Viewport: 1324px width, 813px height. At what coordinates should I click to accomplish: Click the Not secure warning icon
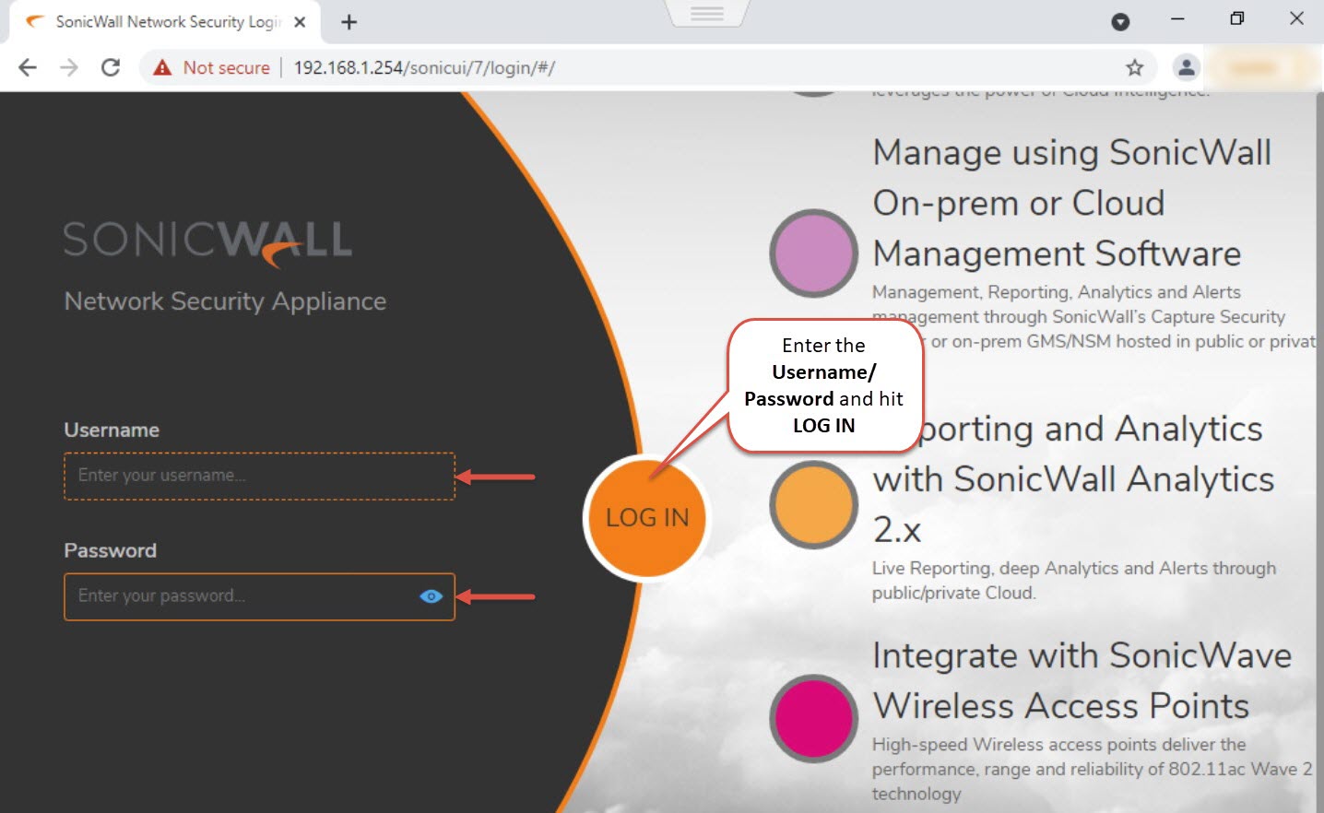(163, 67)
